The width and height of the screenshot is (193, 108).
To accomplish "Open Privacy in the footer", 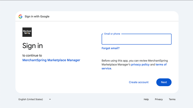I will pos(159,99).
